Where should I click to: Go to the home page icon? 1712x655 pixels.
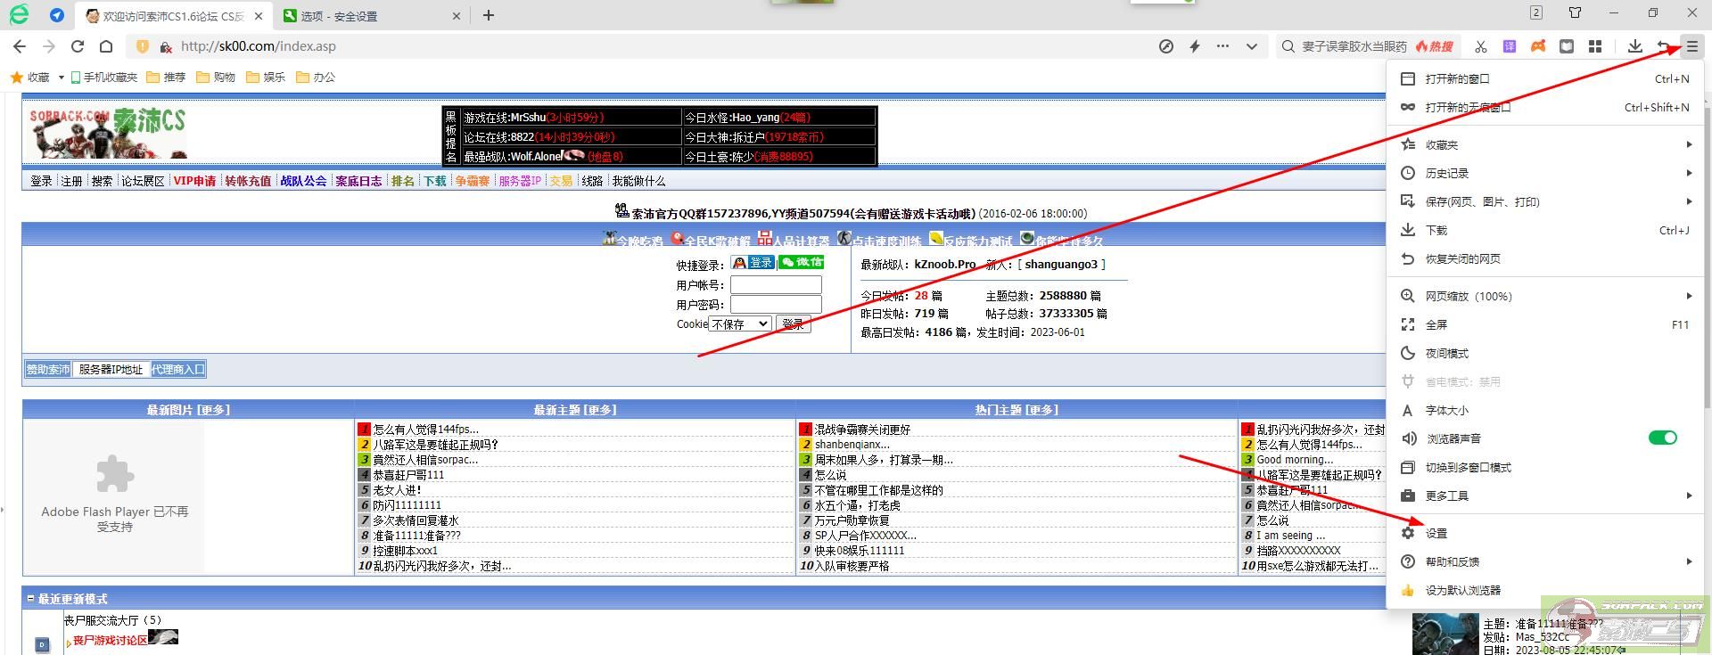pos(106,46)
